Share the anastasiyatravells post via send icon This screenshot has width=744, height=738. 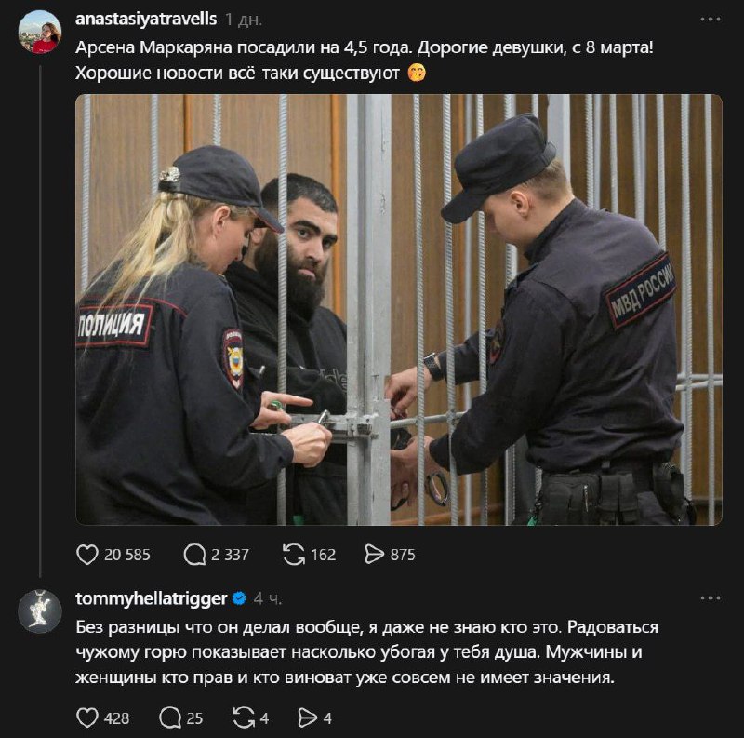375,555
